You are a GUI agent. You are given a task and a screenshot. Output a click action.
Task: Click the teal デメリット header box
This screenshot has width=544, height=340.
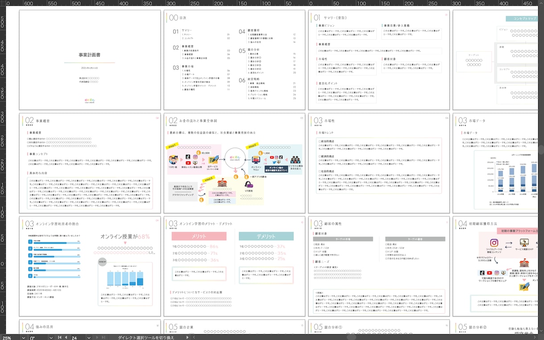pyautogui.click(x=266, y=236)
